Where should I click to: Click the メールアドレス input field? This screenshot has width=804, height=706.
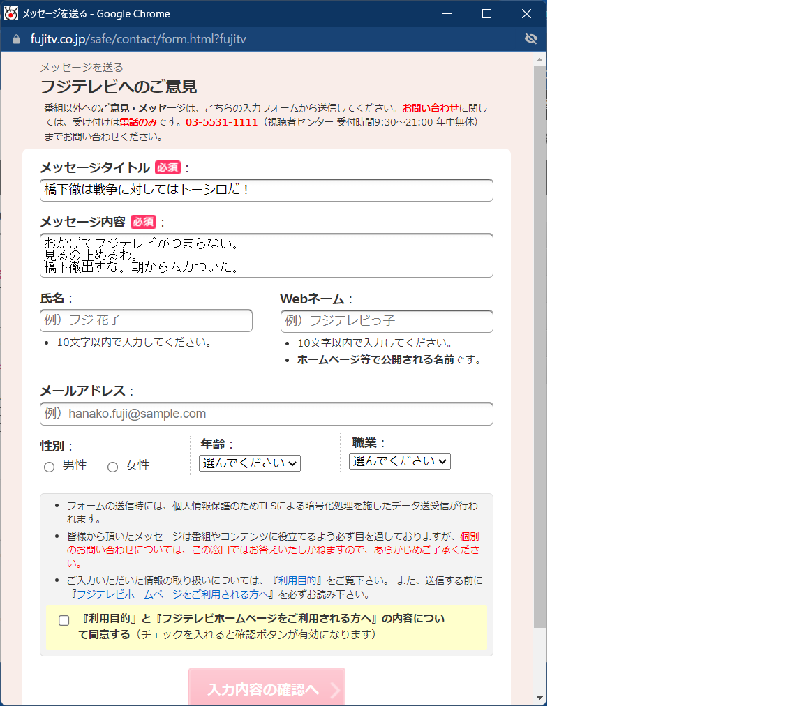pyautogui.click(x=267, y=414)
